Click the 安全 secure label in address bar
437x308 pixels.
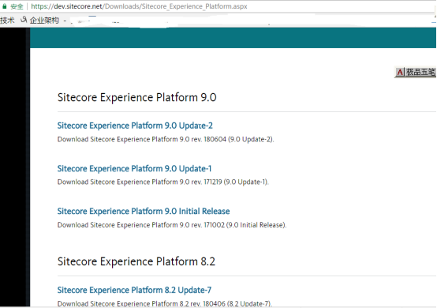[17, 6]
